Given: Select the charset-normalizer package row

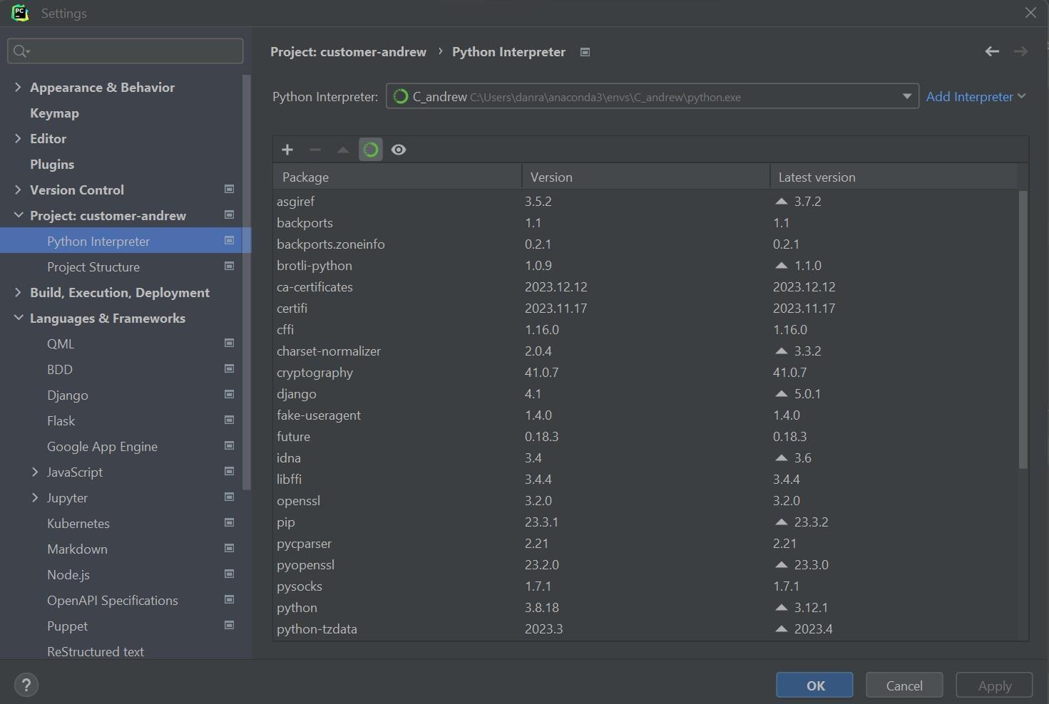Looking at the screenshot, I should [645, 351].
